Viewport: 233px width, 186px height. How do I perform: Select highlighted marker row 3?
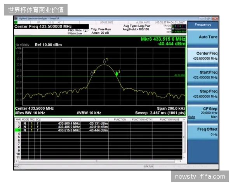pos(98,130)
